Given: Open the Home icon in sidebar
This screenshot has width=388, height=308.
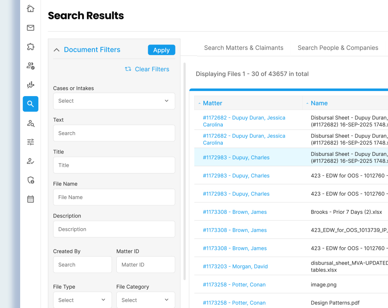Looking at the screenshot, I should [30, 9].
